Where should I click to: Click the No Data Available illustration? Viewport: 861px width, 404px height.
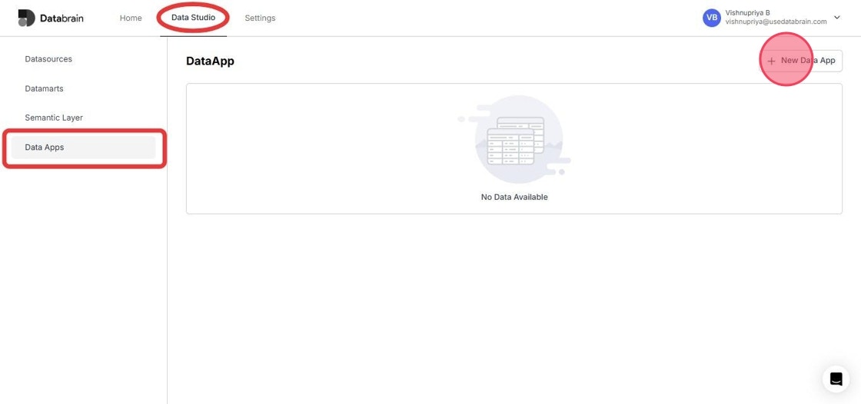pyautogui.click(x=514, y=140)
